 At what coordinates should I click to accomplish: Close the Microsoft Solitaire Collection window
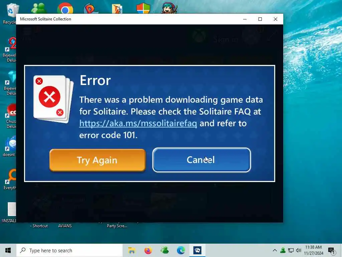click(276, 19)
